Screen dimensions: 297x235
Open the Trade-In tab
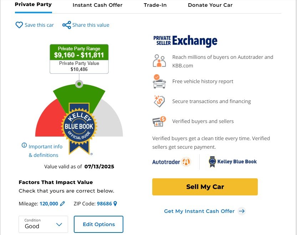(155, 5)
